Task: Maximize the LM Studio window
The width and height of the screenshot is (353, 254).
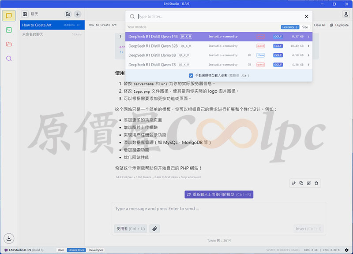Action: (x=334, y=4)
